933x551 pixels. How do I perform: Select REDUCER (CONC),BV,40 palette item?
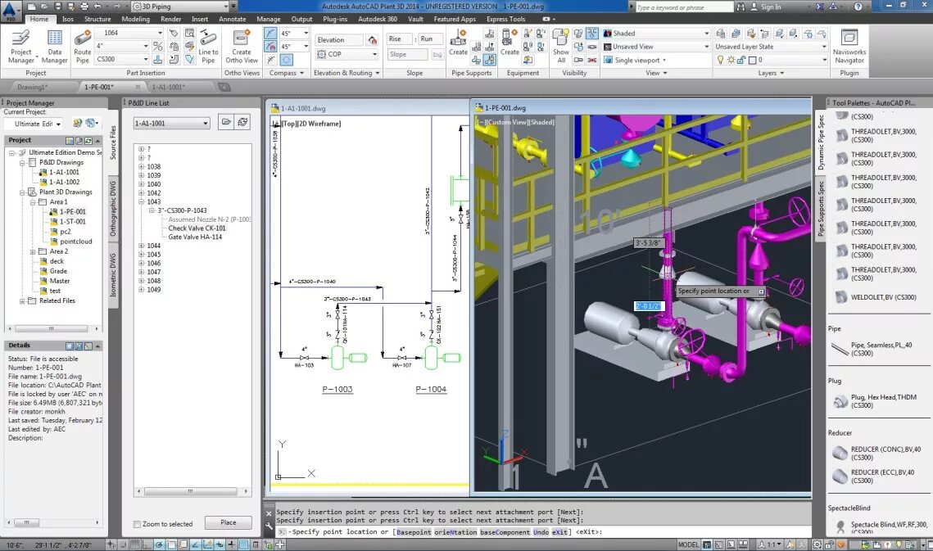[x=876, y=454]
